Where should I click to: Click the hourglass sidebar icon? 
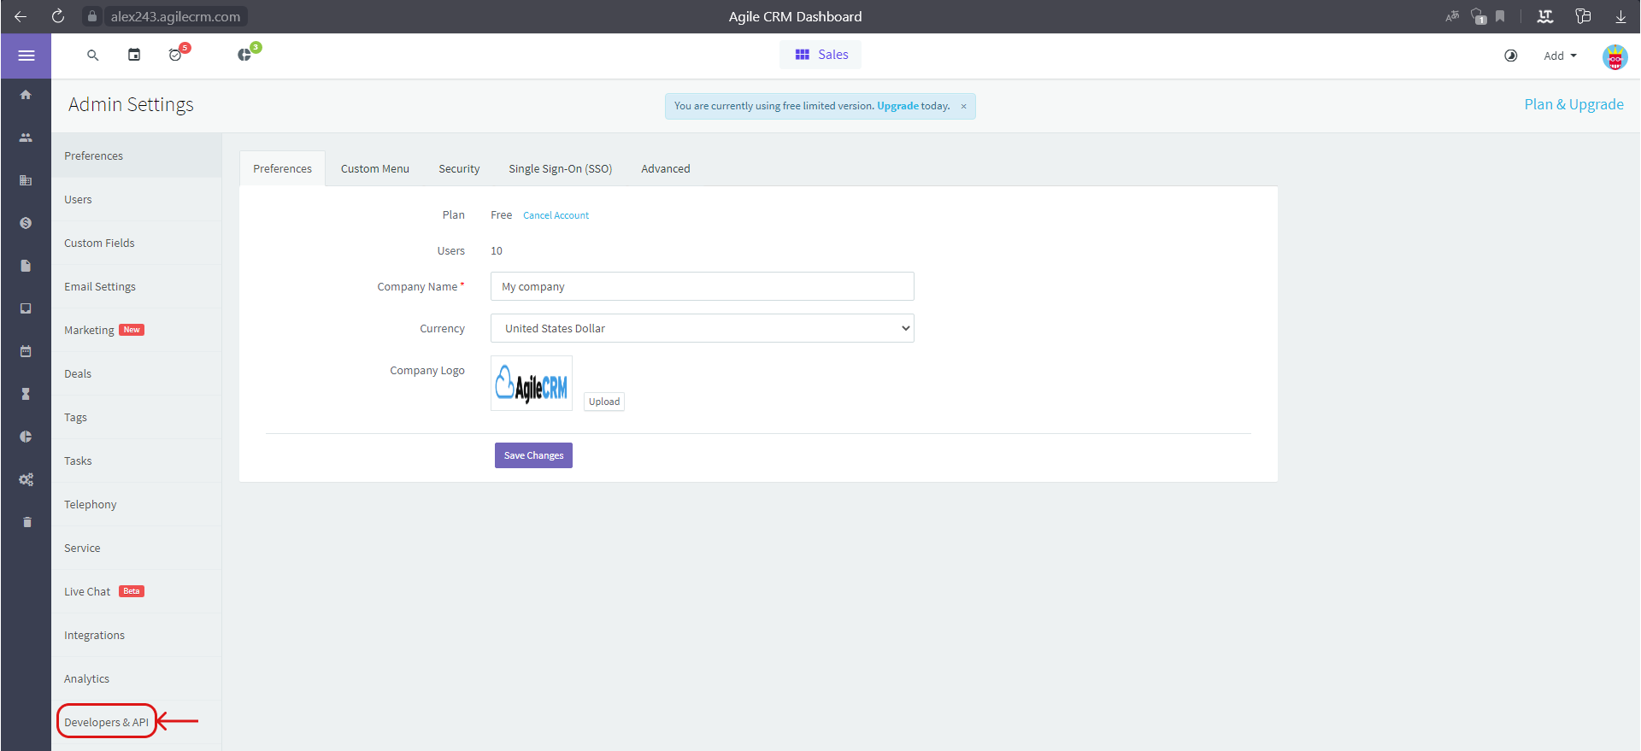tap(26, 394)
